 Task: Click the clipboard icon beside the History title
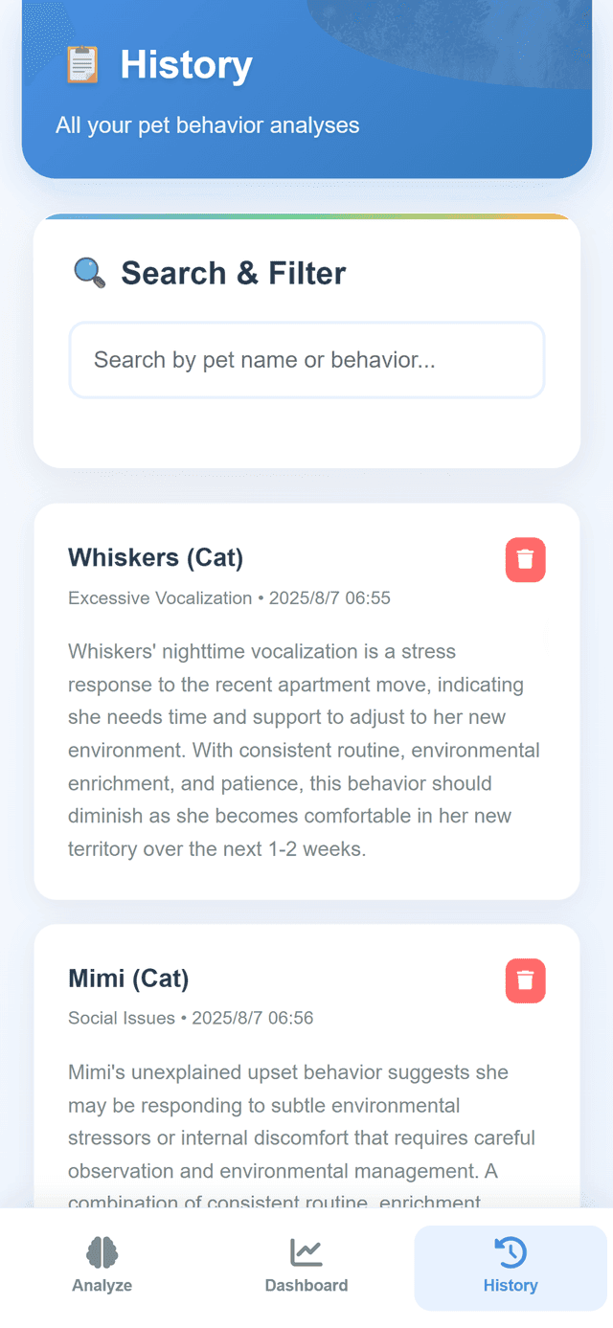pyautogui.click(x=84, y=65)
